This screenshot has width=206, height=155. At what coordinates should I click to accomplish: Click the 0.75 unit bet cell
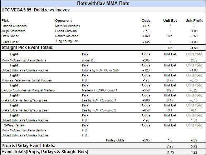click(170, 80)
